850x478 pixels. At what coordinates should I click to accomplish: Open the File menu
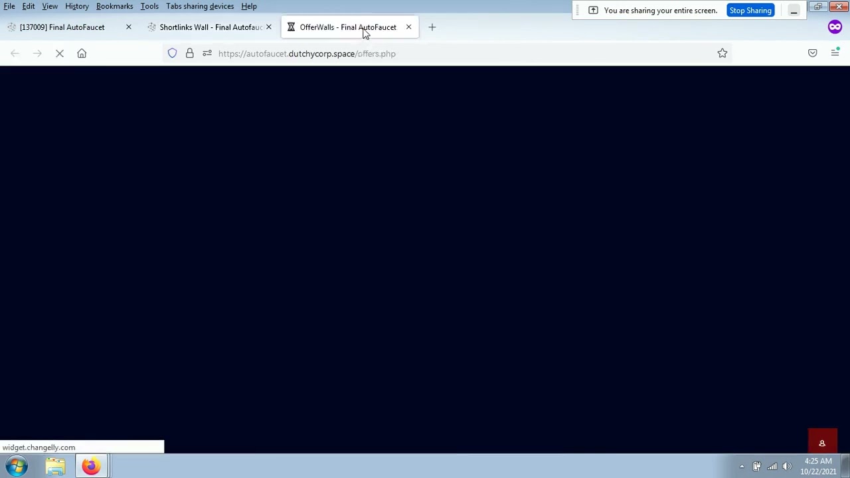(9, 6)
